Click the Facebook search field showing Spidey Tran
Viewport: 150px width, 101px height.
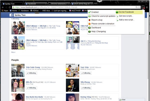tap(51, 15)
